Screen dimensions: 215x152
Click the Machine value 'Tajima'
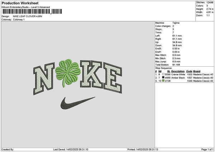[x=176, y=23]
